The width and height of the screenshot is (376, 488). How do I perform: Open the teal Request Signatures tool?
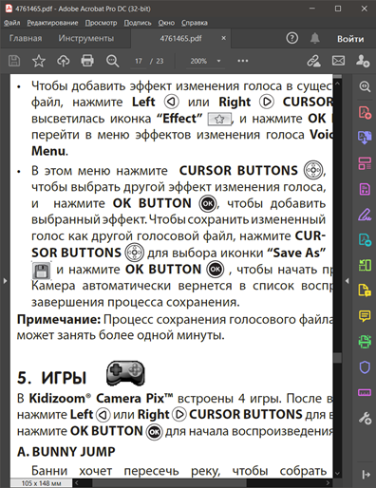click(365, 240)
